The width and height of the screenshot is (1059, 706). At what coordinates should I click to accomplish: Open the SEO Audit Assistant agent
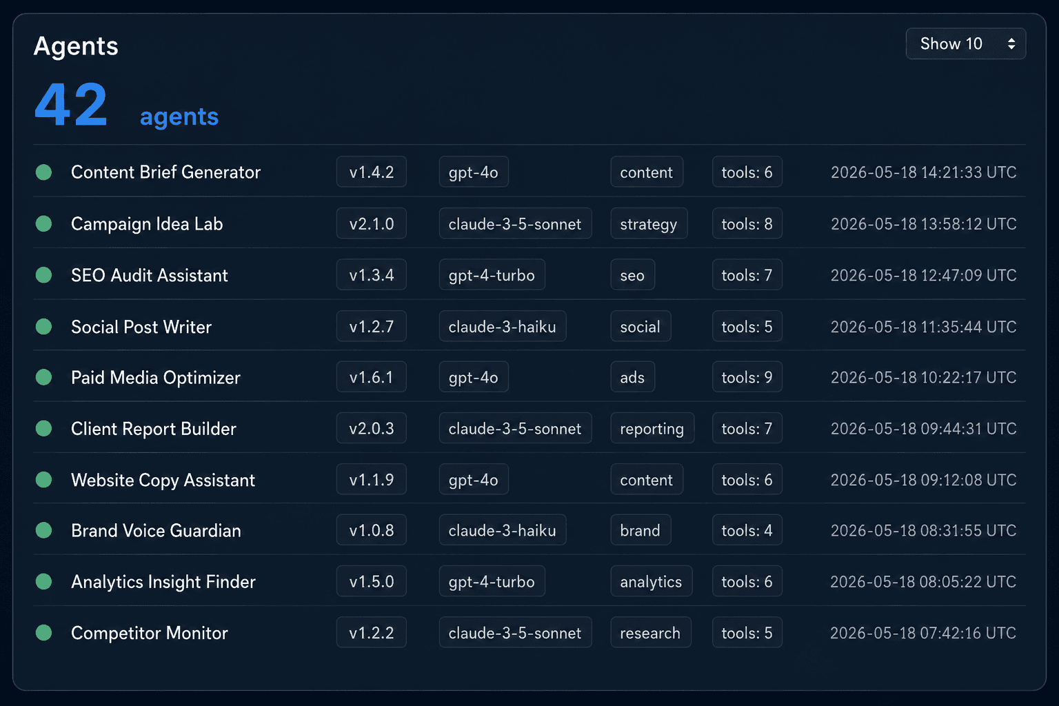click(x=149, y=275)
